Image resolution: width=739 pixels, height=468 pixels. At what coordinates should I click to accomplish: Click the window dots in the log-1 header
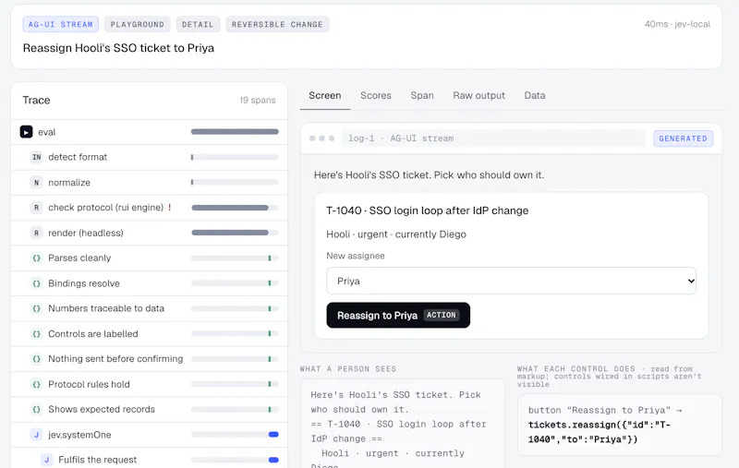321,138
